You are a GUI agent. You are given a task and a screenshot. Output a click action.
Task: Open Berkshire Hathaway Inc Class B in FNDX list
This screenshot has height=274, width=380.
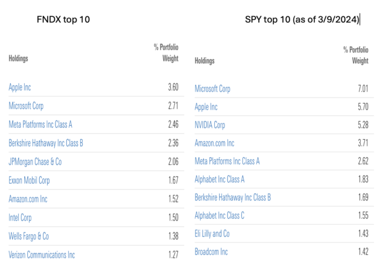46,143
